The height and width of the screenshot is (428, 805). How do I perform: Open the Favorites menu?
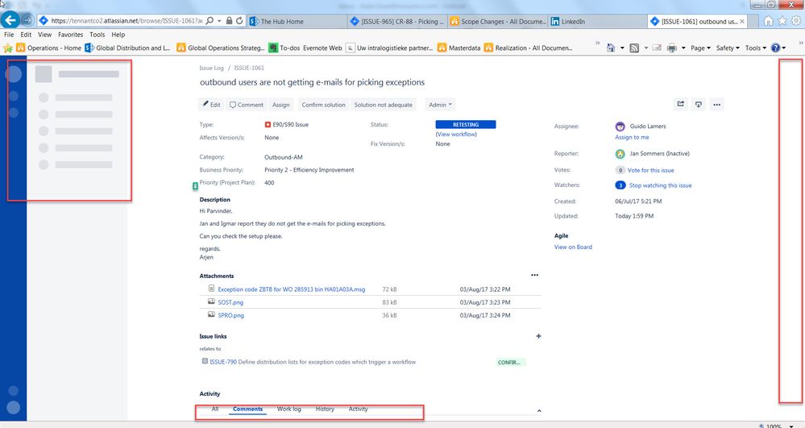coord(70,35)
